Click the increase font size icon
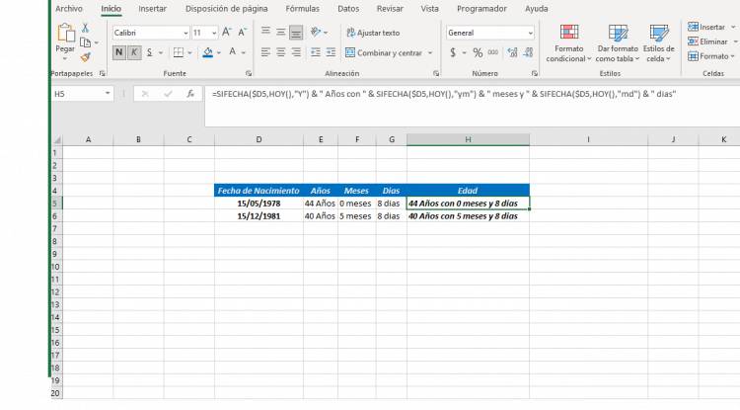Screen dimensions: 740x410 pos(226,33)
